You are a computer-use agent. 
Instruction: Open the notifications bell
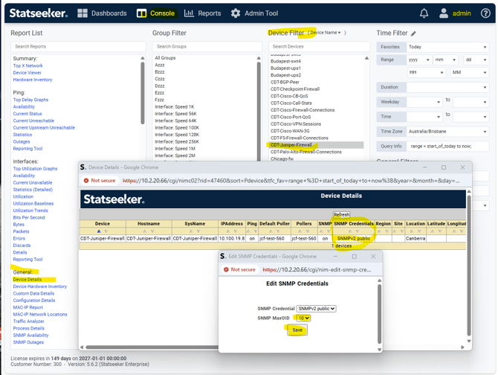(424, 13)
